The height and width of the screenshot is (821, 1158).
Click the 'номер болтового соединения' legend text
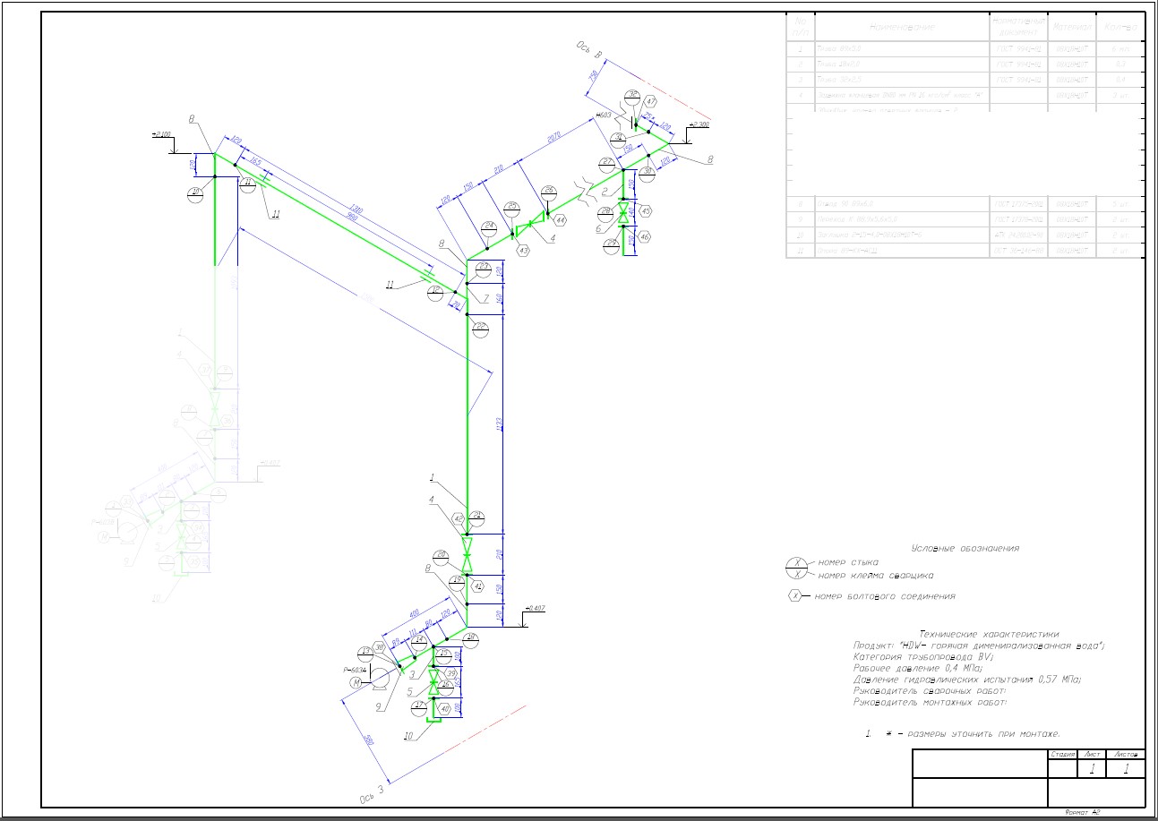885,596
